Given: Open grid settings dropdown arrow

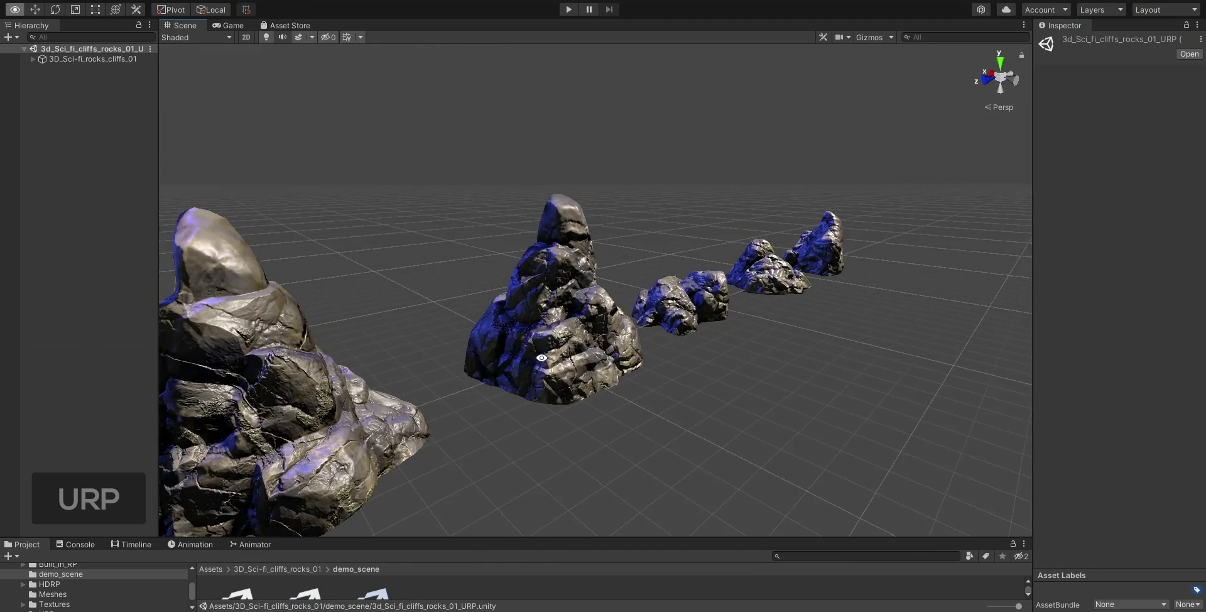Looking at the screenshot, I should 361,37.
